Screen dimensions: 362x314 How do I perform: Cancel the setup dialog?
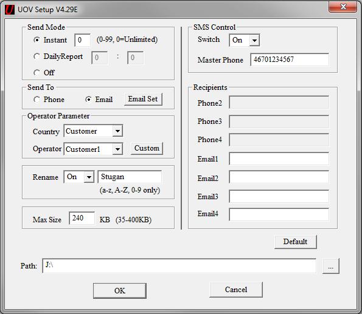tap(236, 290)
